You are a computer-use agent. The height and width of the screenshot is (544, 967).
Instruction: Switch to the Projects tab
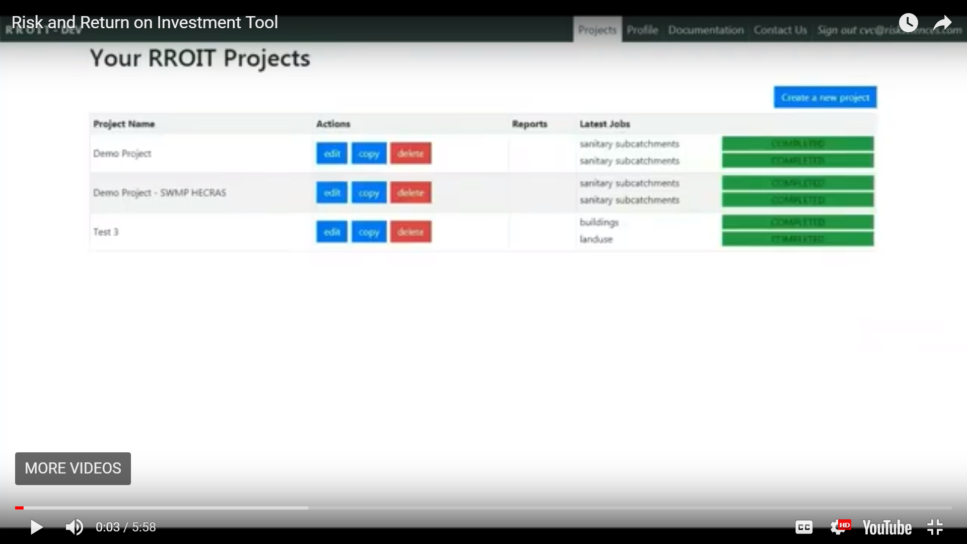(597, 30)
